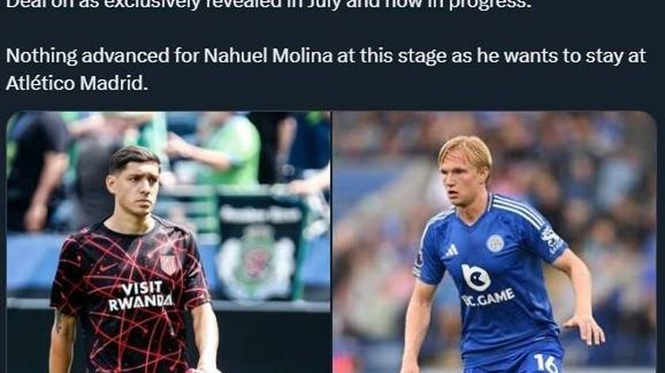Viewport: 665px width, 373px height.
Task: Open the right photo of player in blue kit
Action: (x=495, y=242)
